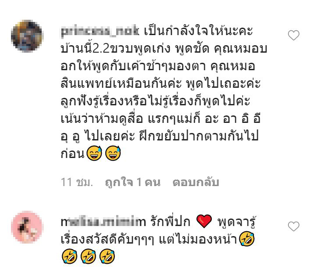Image resolution: width=320 pixels, height=280 pixels.
Task: Like the princess_nok comment with heart icon
Action: pyautogui.click(x=293, y=35)
